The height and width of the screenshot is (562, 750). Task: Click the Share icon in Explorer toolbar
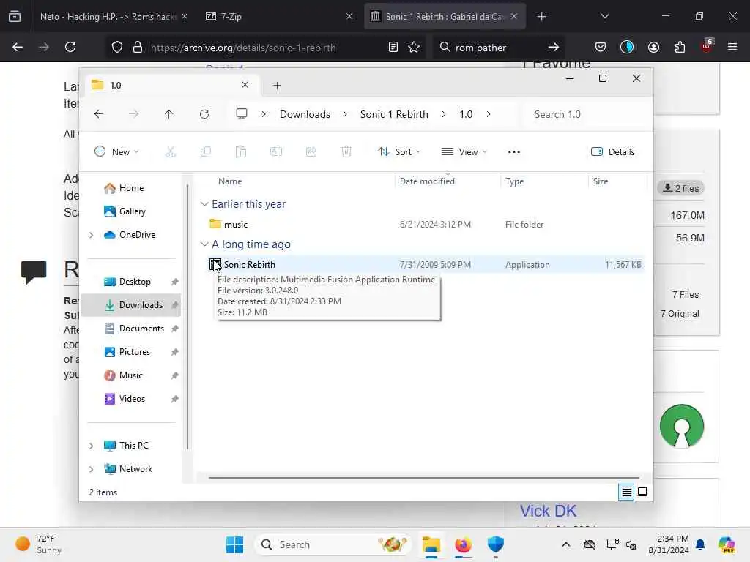point(311,152)
